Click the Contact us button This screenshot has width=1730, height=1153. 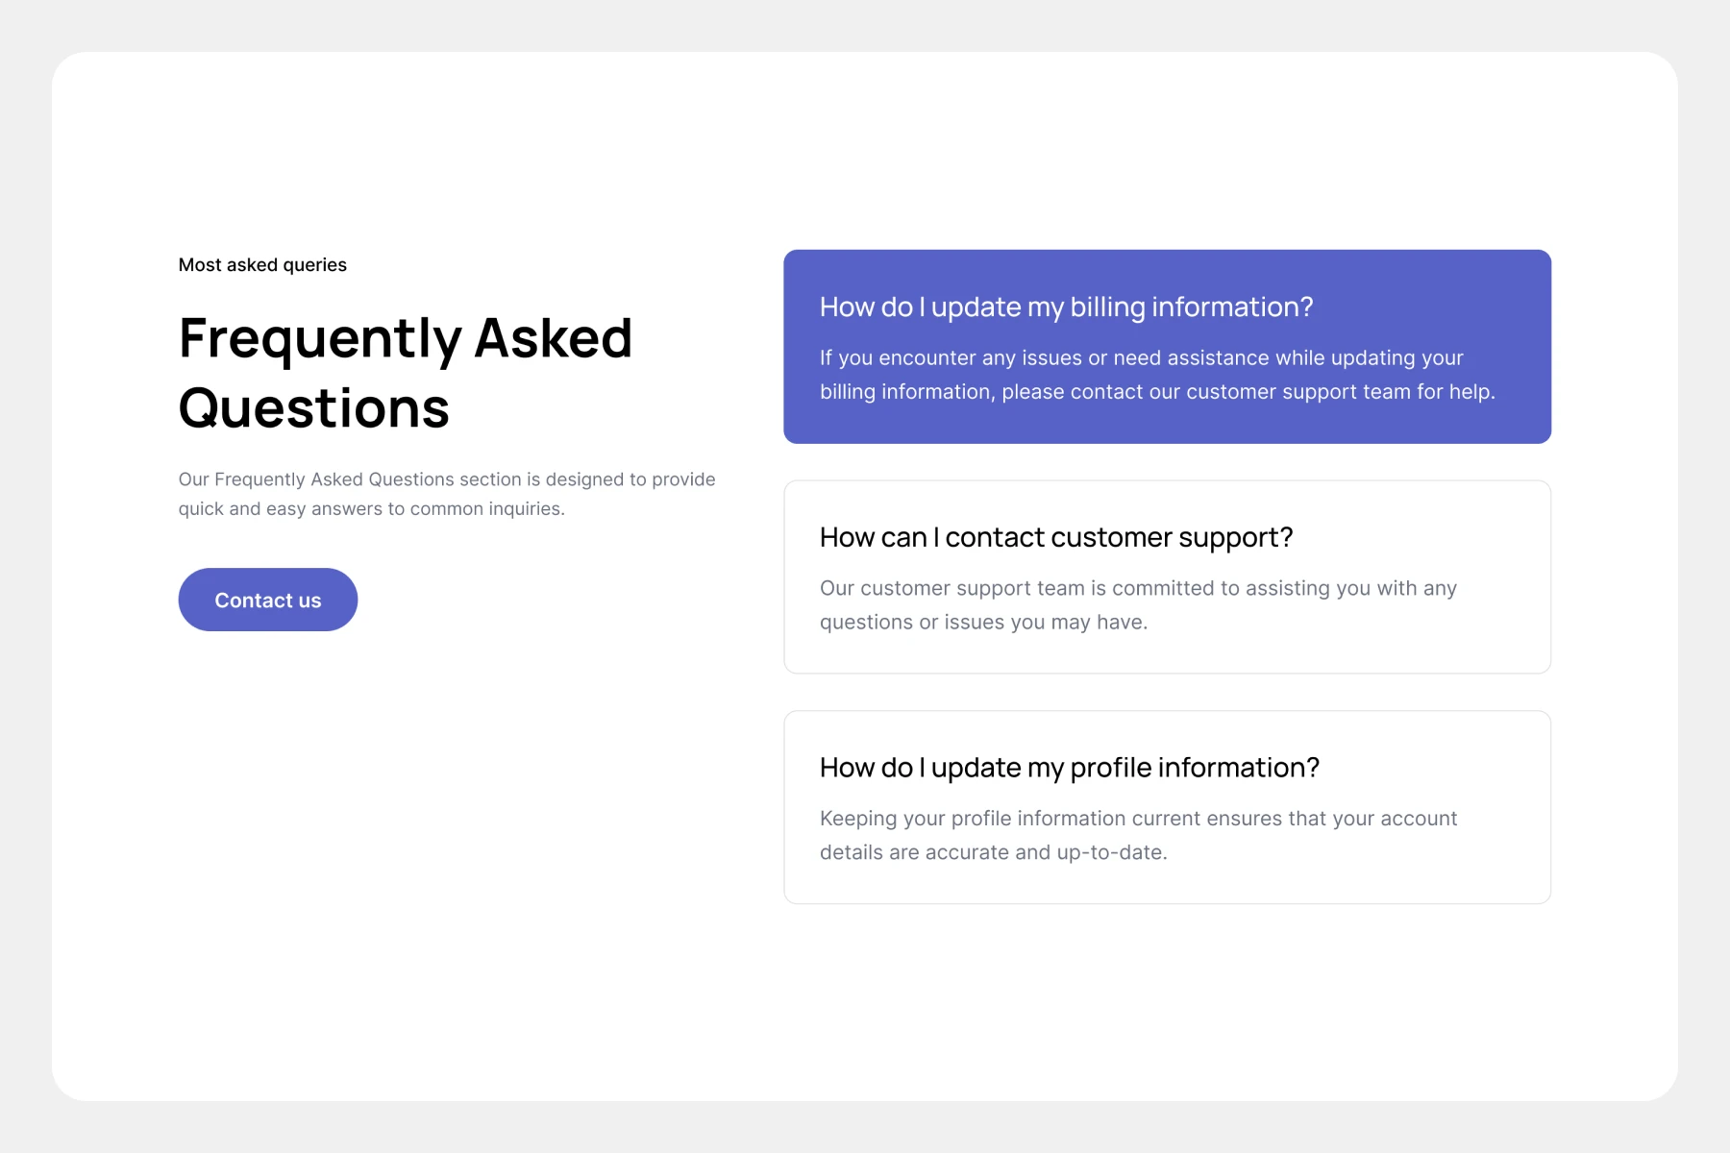point(267,600)
